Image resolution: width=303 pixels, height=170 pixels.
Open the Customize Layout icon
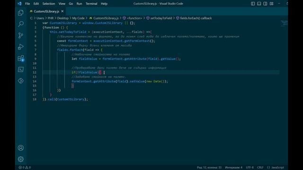(x=271, y=4)
